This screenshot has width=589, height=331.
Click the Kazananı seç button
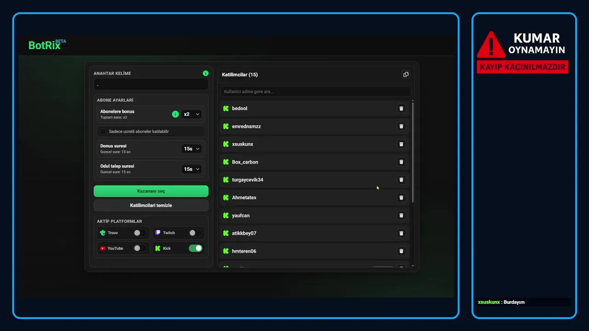(151, 191)
